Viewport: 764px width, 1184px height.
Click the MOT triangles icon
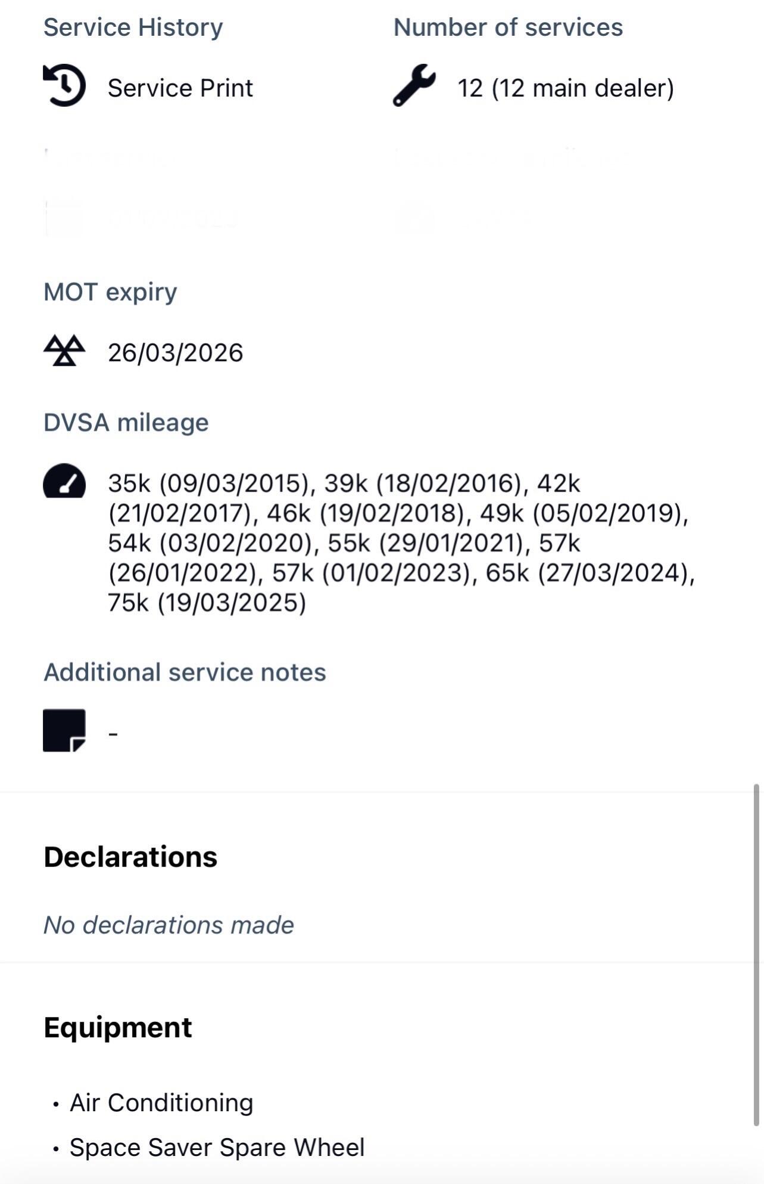(64, 350)
